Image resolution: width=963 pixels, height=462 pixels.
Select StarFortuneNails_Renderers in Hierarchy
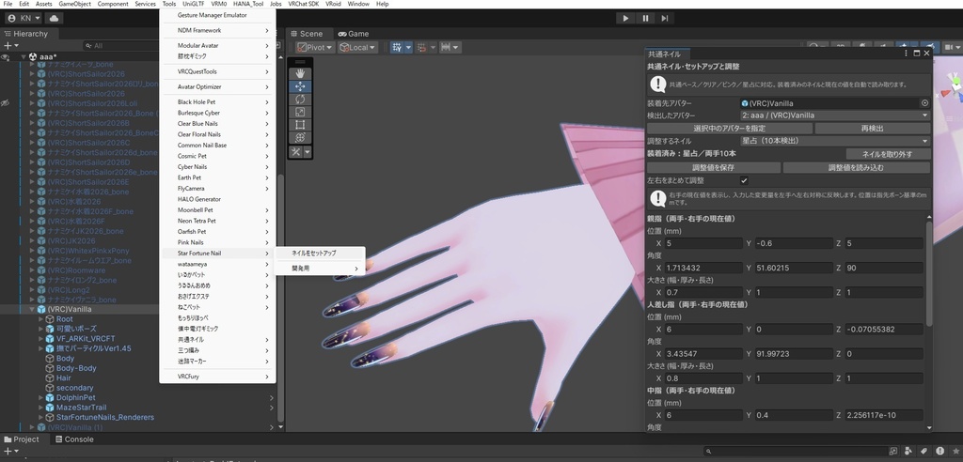[105, 417]
